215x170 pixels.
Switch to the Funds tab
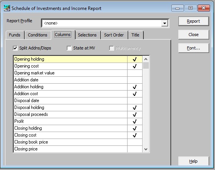point(15,35)
